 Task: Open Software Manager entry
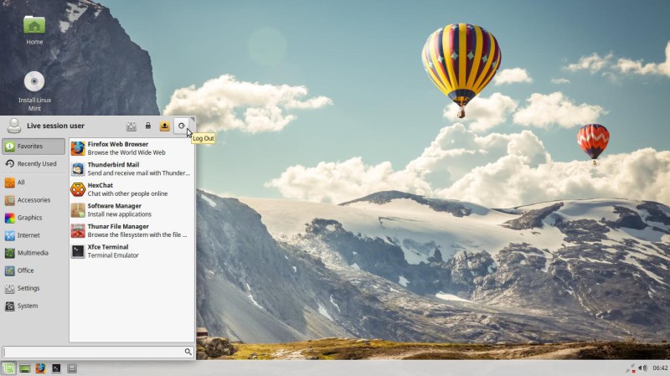point(131,210)
